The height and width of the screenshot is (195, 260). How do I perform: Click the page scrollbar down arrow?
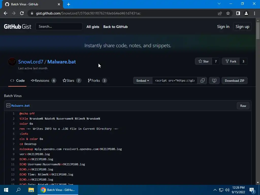pos(258,183)
